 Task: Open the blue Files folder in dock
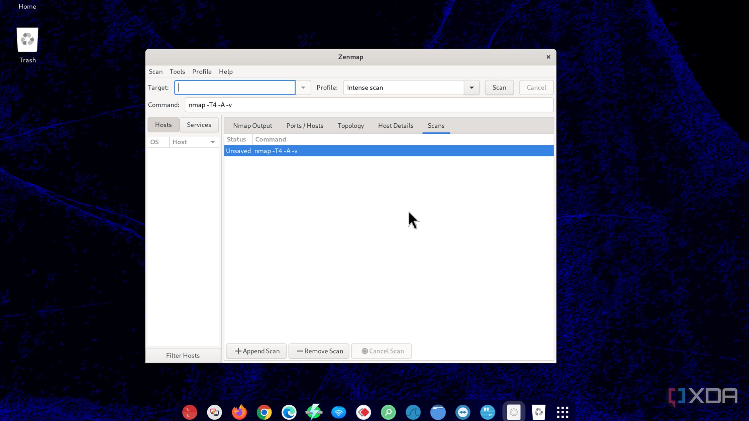(438, 412)
